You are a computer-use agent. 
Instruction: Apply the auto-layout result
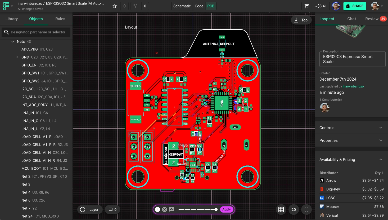(226, 209)
